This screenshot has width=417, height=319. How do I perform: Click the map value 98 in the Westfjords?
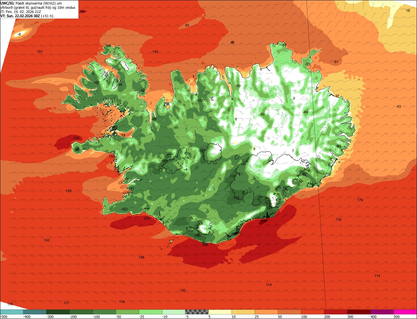(120, 84)
